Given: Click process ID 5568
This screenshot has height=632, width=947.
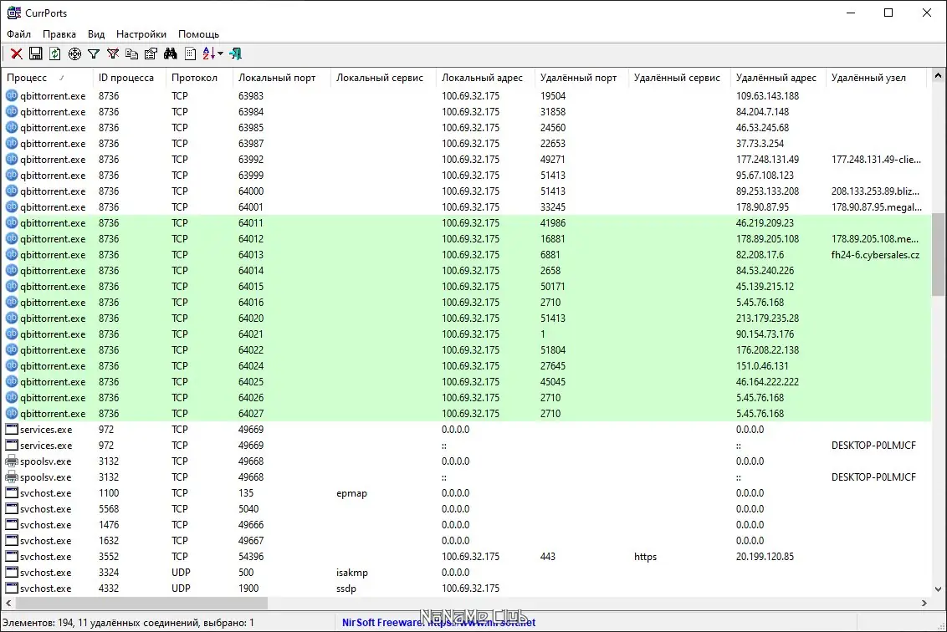Looking at the screenshot, I should click(109, 509).
